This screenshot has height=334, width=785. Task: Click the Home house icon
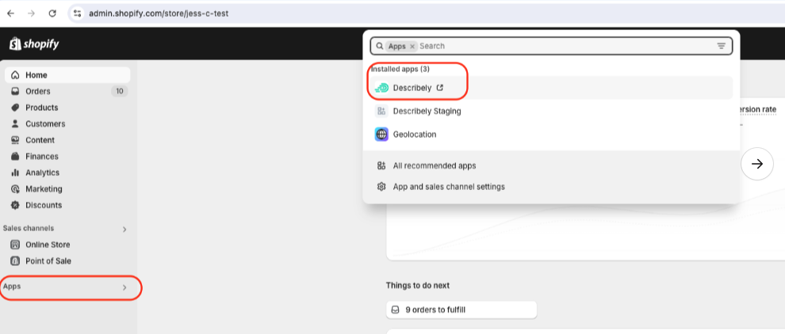(x=15, y=75)
